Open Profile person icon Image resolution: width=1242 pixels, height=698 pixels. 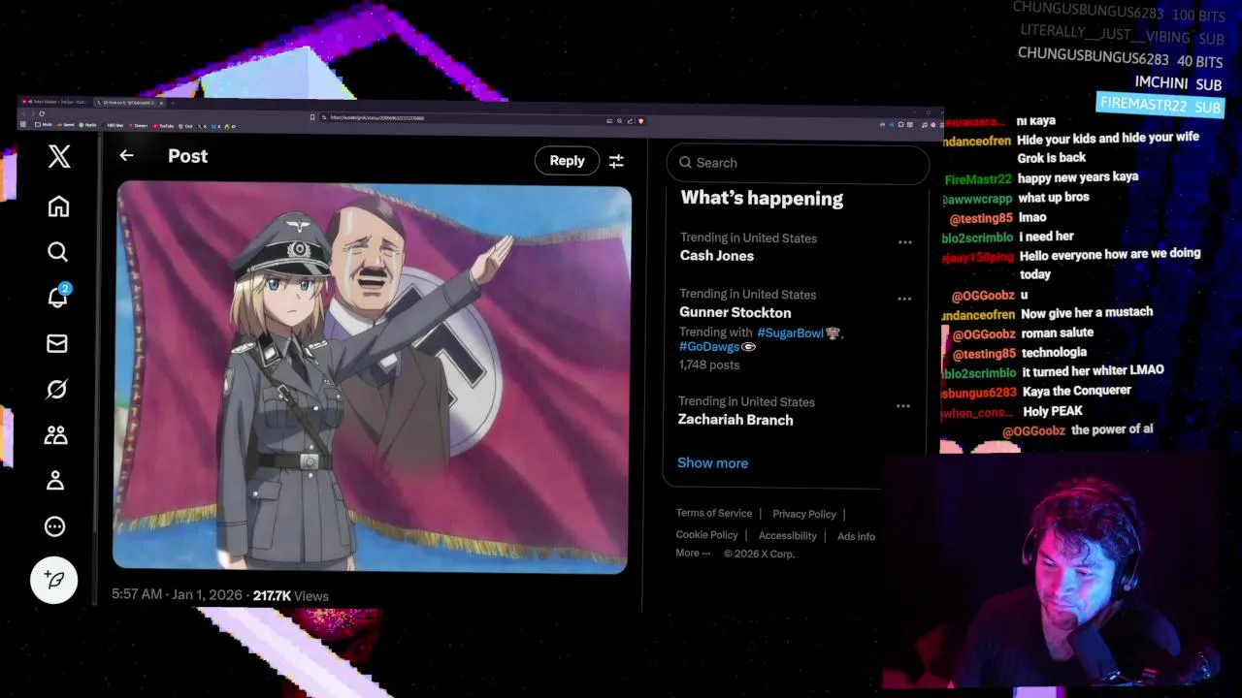pos(55,480)
